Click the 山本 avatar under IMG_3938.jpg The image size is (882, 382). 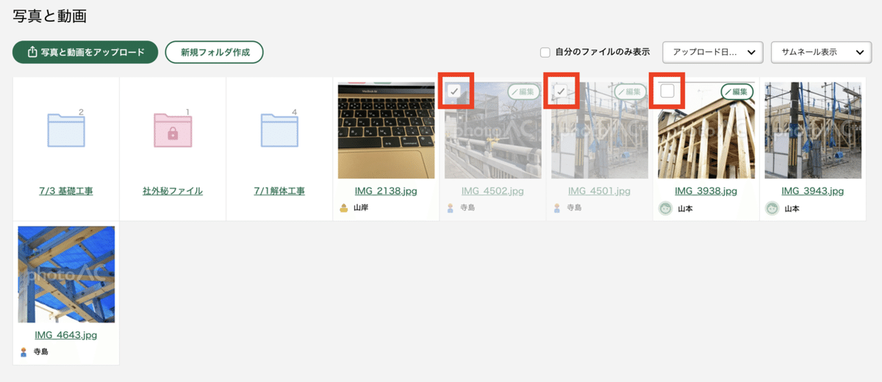pyautogui.click(x=665, y=208)
